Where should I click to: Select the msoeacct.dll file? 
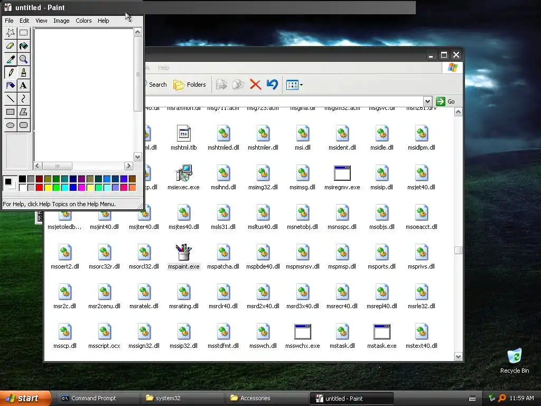click(421, 217)
